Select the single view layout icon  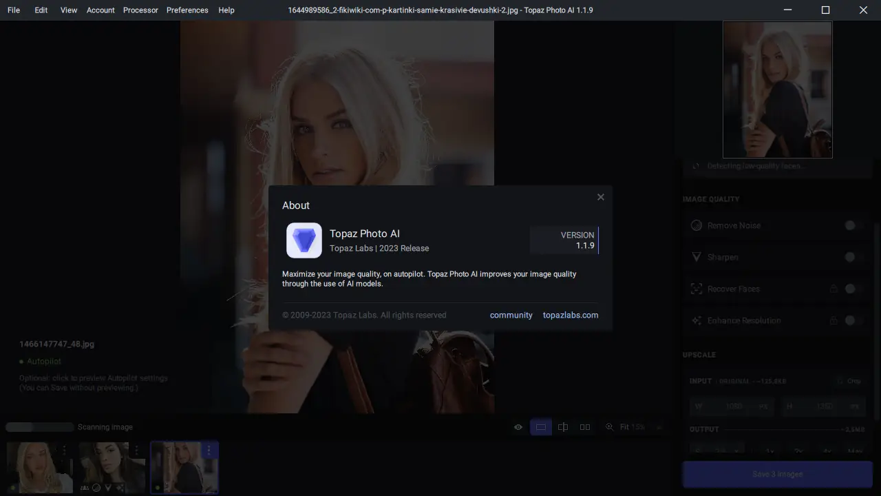(x=541, y=427)
